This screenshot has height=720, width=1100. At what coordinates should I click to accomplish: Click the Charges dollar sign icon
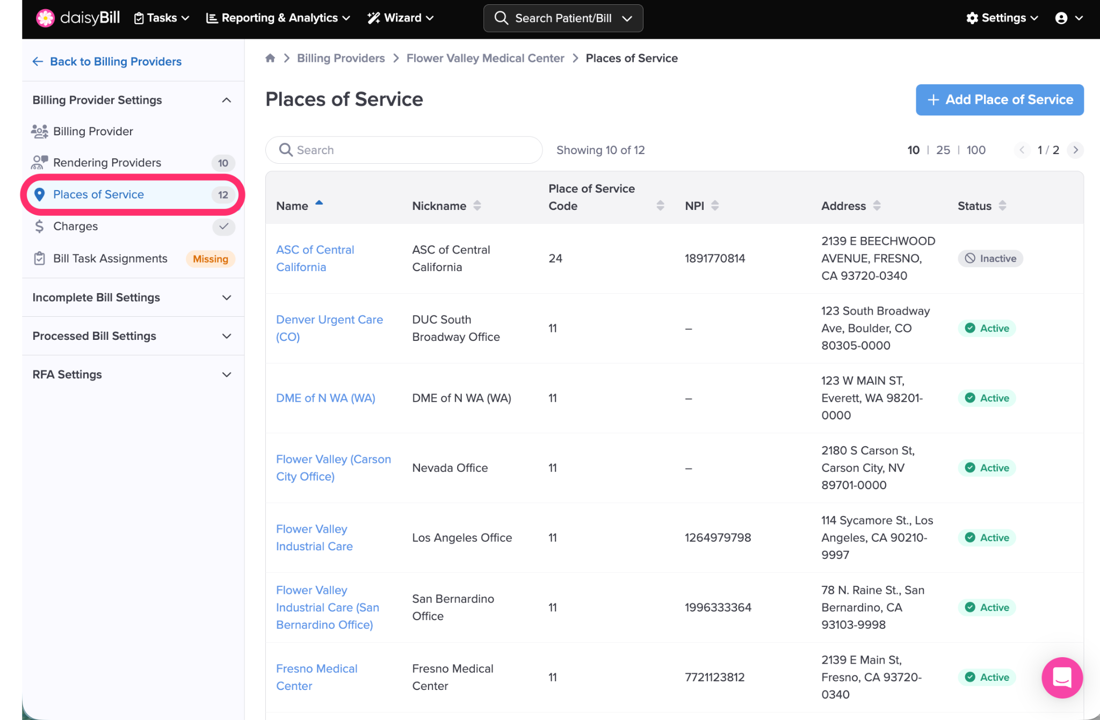(39, 226)
